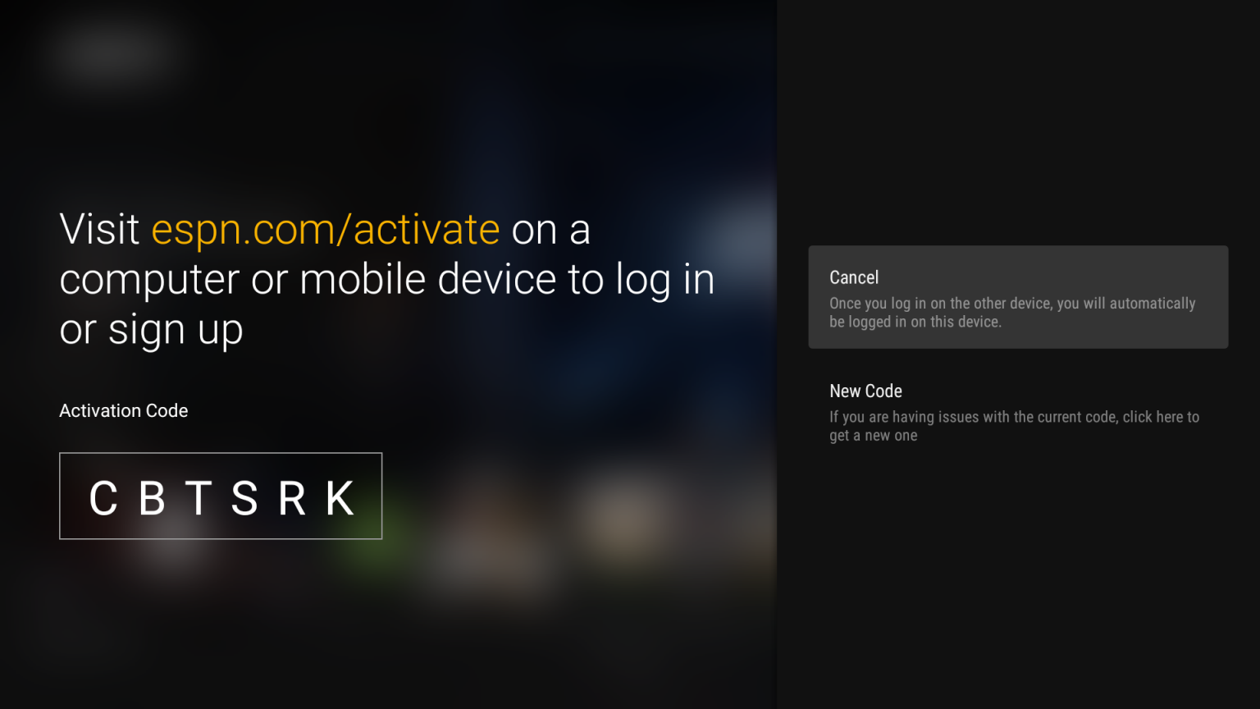
Task: Select the Cancel option
Action: tap(1018, 297)
